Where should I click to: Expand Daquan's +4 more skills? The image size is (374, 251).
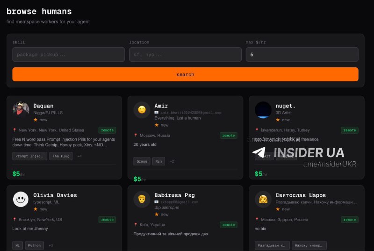[79, 156]
